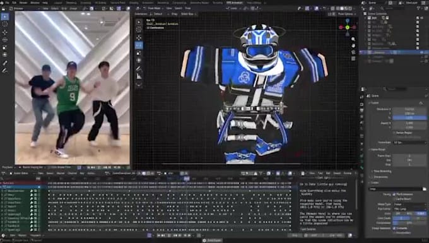Open the Render menu

click(23, 3)
